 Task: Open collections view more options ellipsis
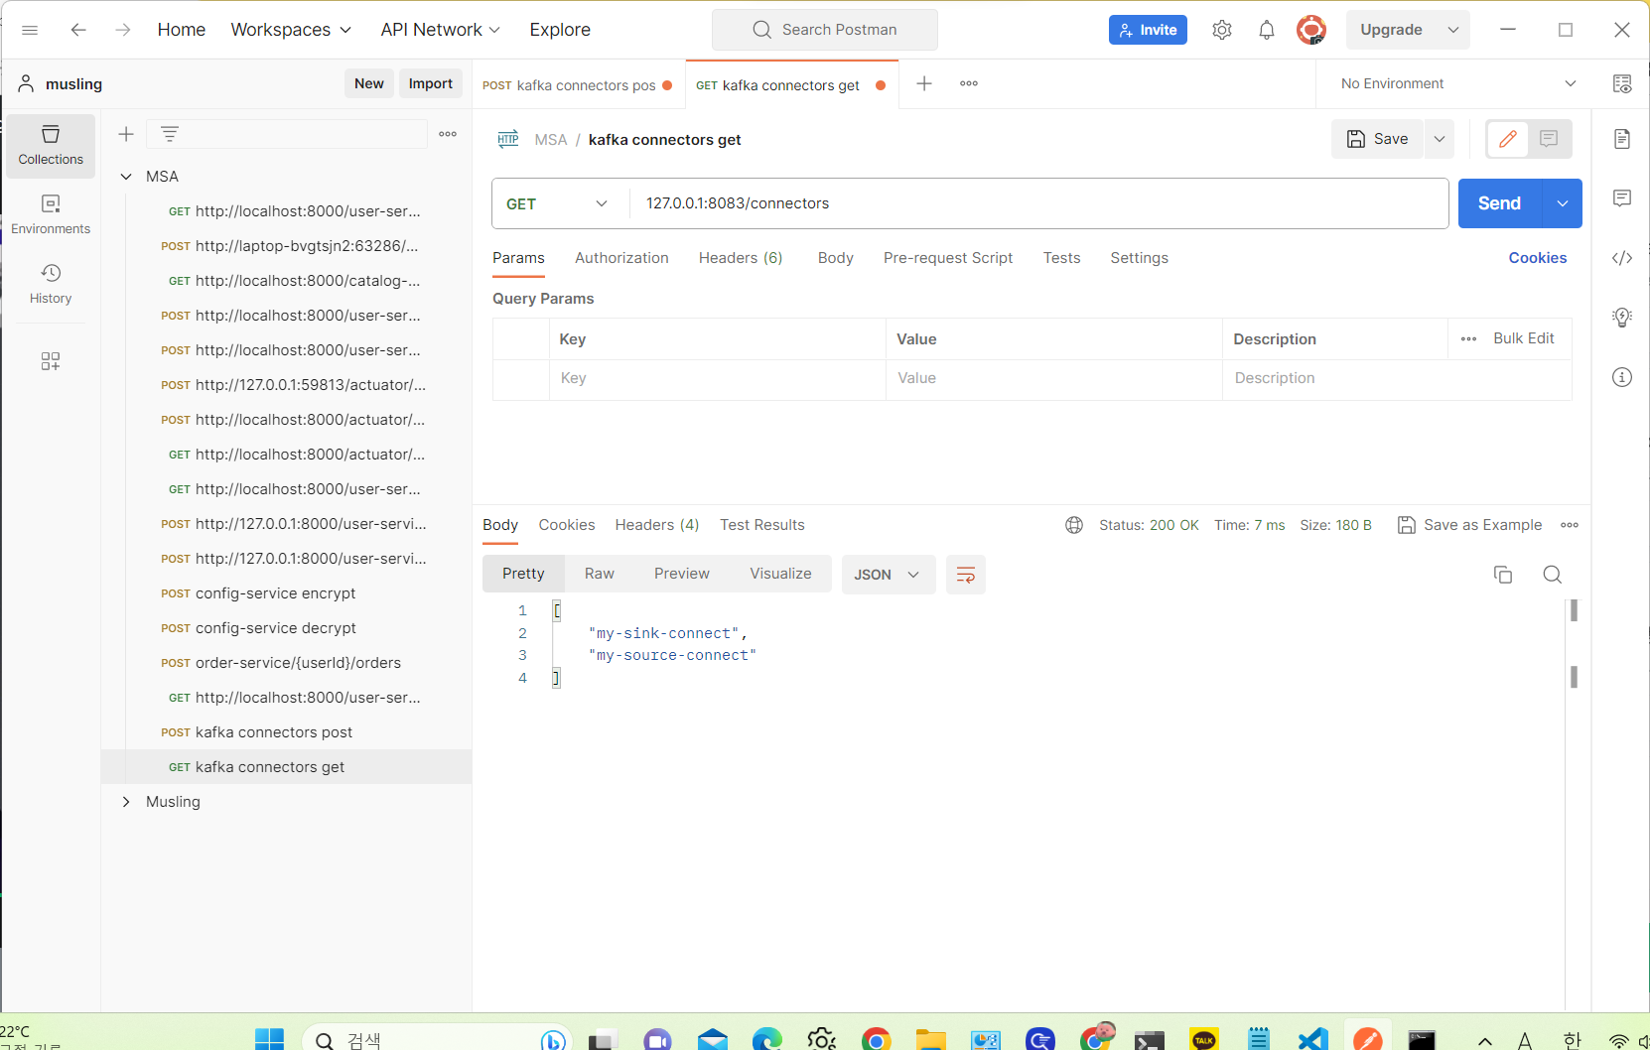(448, 134)
